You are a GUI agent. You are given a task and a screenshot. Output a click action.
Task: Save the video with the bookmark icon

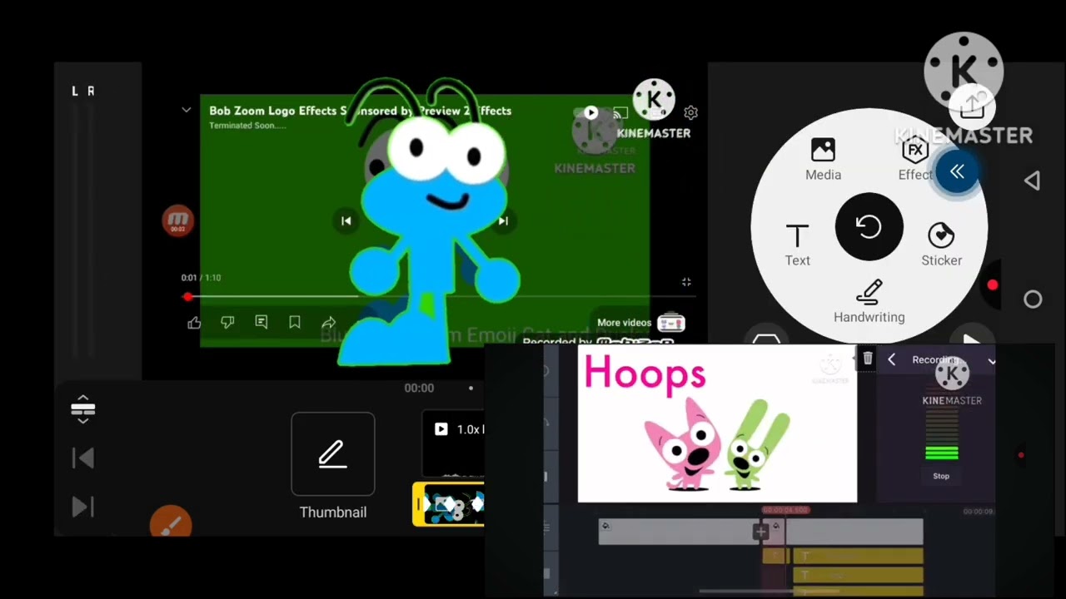pyautogui.click(x=295, y=323)
